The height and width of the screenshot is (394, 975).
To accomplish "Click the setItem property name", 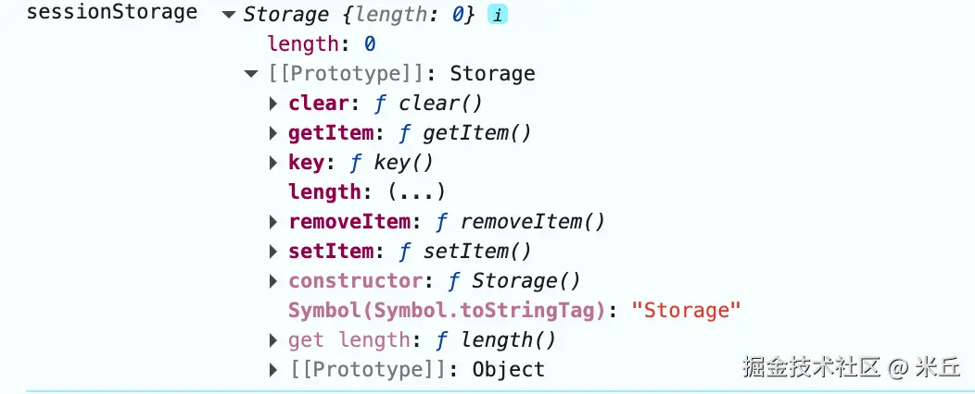I will pos(331,252).
